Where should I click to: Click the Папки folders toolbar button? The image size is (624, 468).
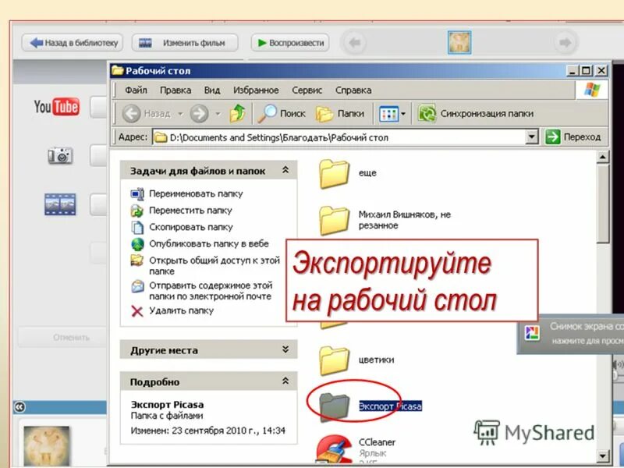pos(340,113)
